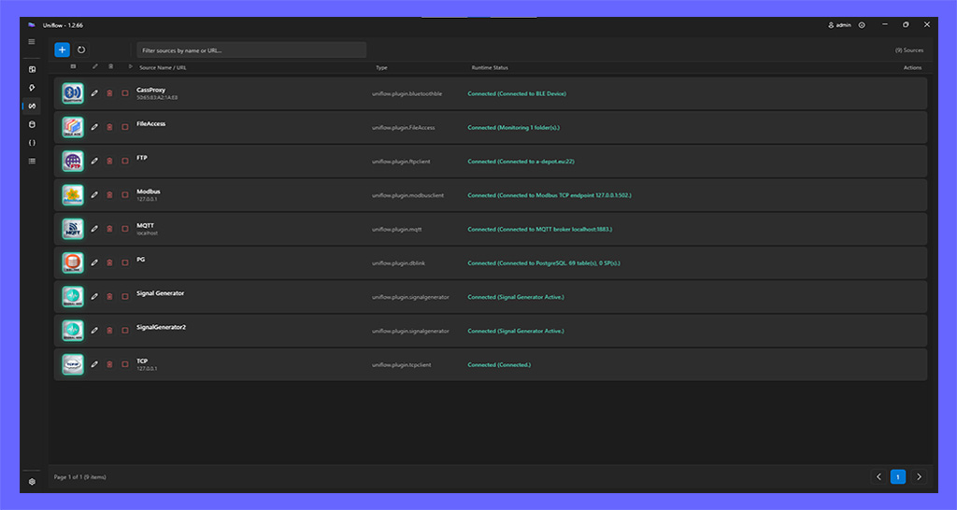Focus the Filter sources search field
The image size is (957, 510).
(x=251, y=50)
